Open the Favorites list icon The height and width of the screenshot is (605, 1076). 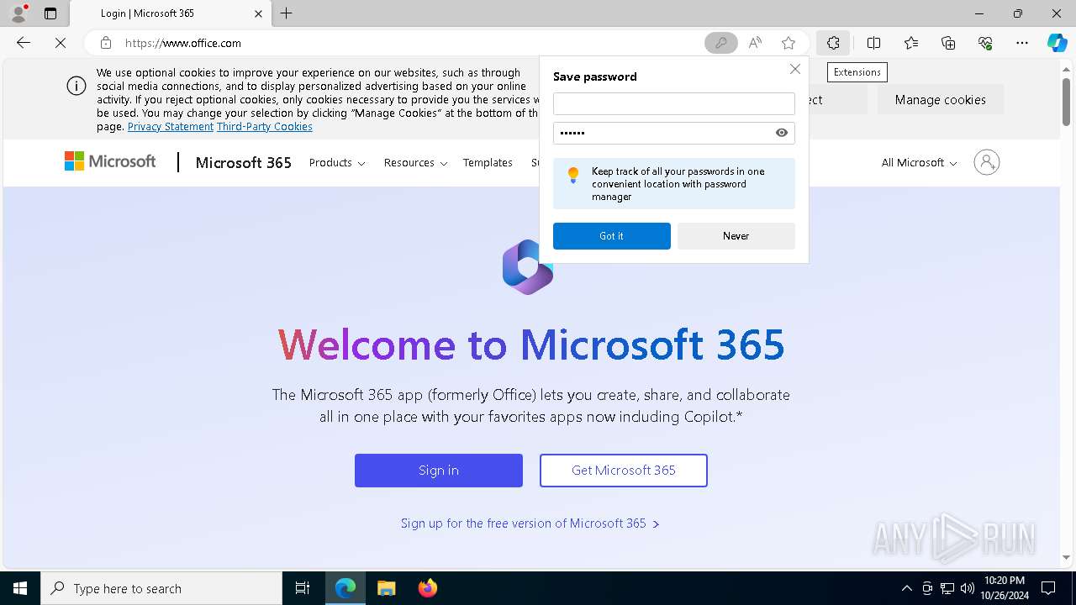[x=911, y=43]
